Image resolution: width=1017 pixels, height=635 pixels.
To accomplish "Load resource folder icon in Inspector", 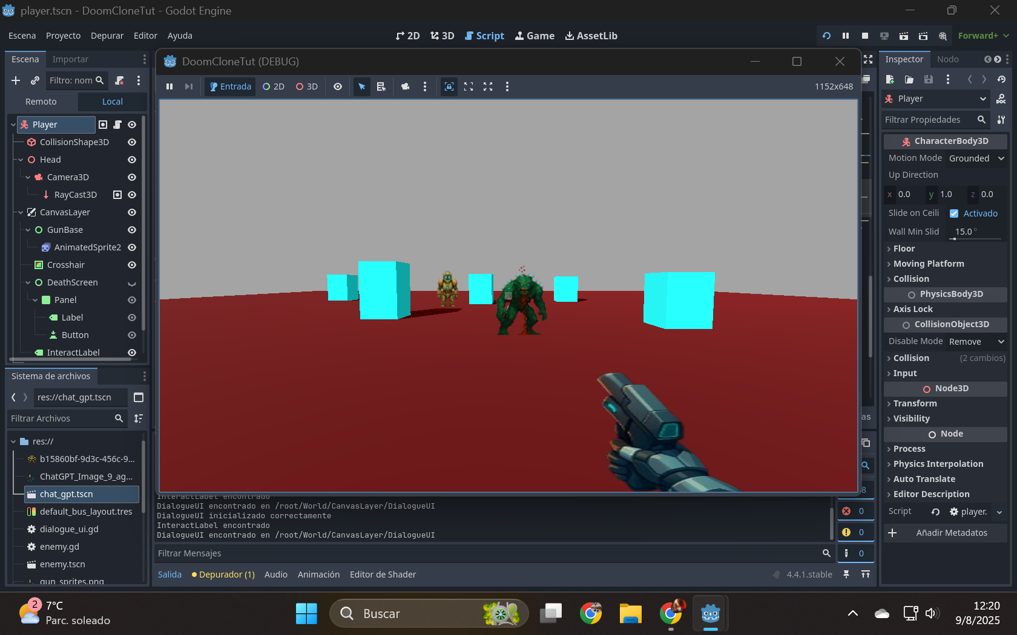I will [x=909, y=79].
